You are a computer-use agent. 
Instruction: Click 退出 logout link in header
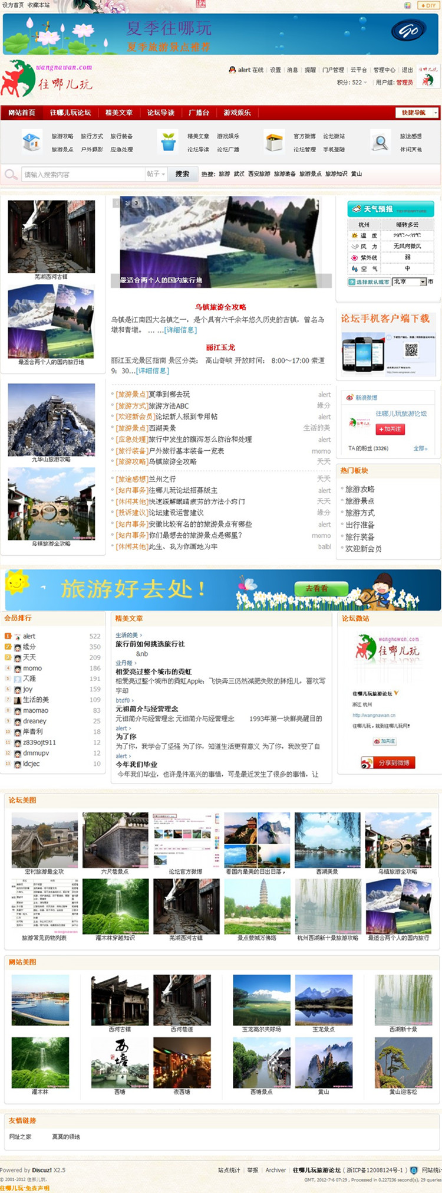point(407,70)
